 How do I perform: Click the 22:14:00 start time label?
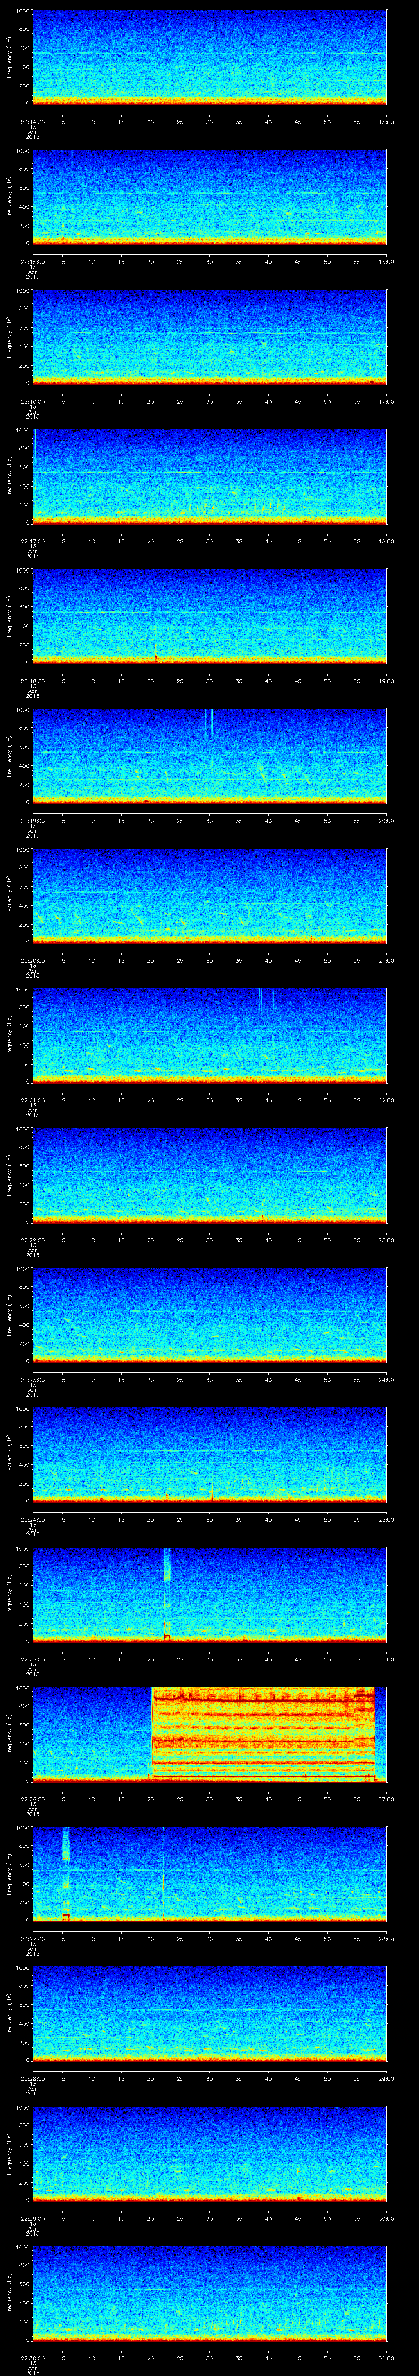(x=32, y=122)
